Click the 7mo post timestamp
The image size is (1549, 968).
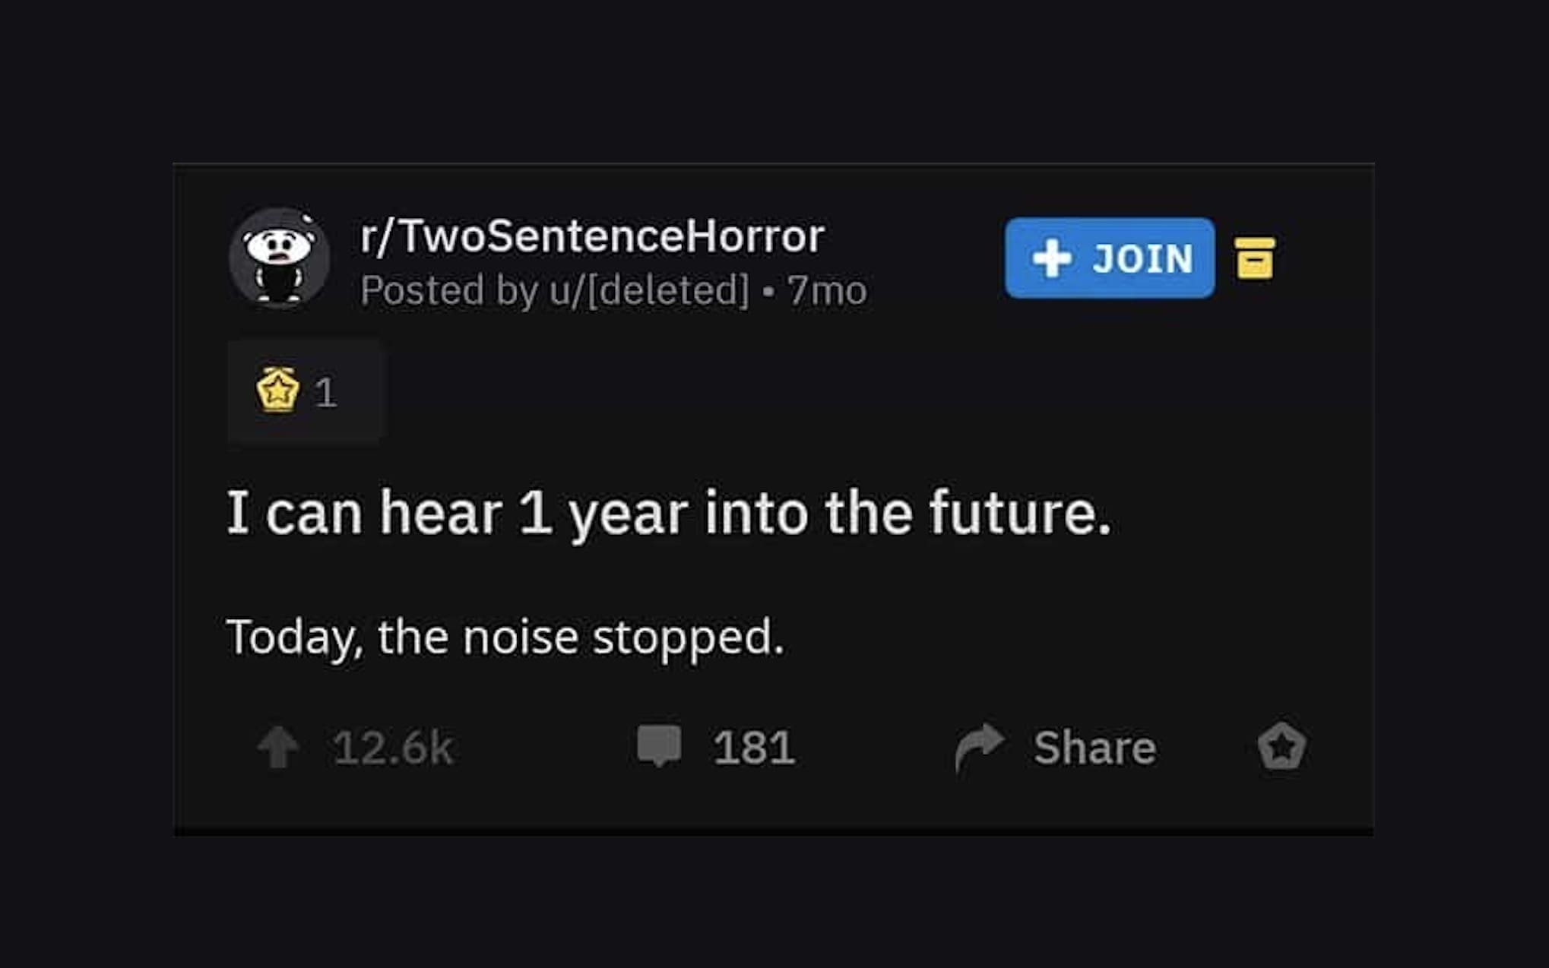click(x=827, y=290)
